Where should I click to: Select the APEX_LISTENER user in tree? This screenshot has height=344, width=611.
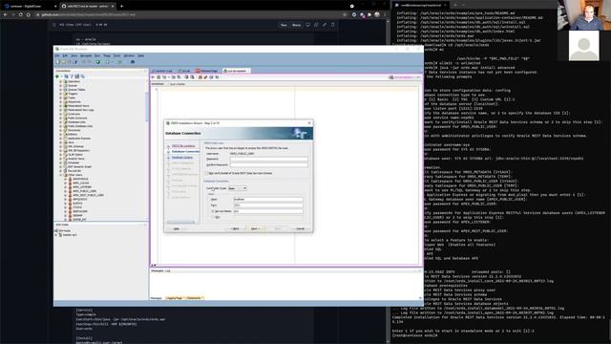(x=82, y=187)
